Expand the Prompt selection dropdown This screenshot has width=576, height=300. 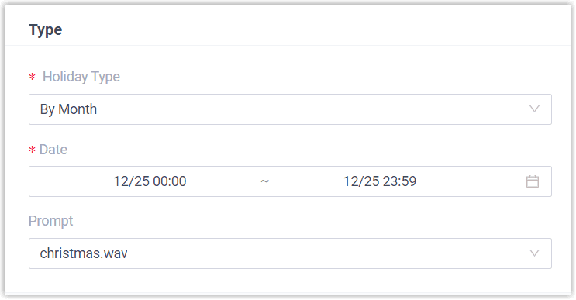(290, 253)
